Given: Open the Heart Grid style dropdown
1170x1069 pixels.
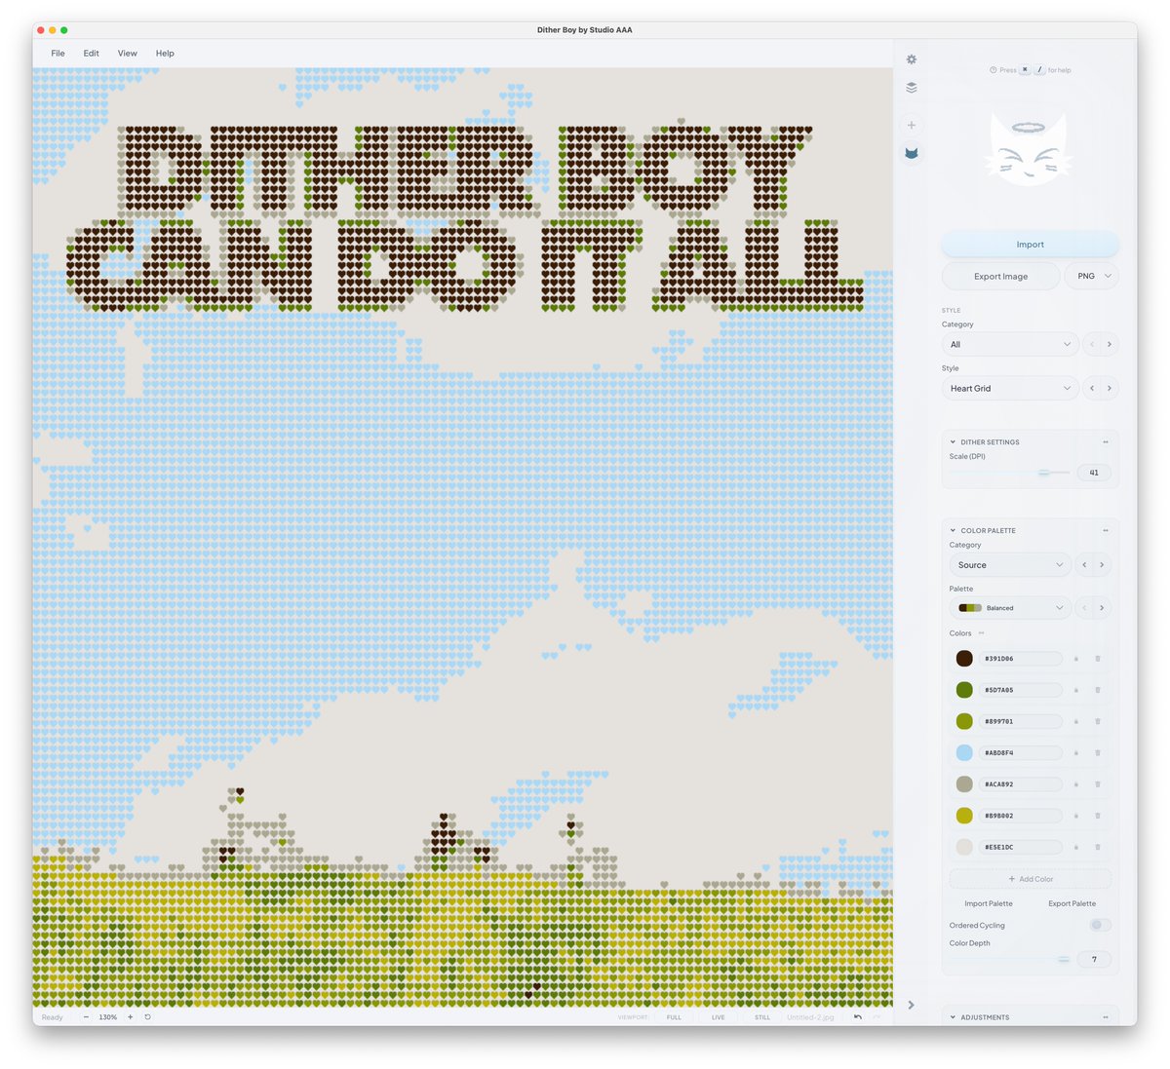Looking at the screenshot, I should coord(1010,388).
